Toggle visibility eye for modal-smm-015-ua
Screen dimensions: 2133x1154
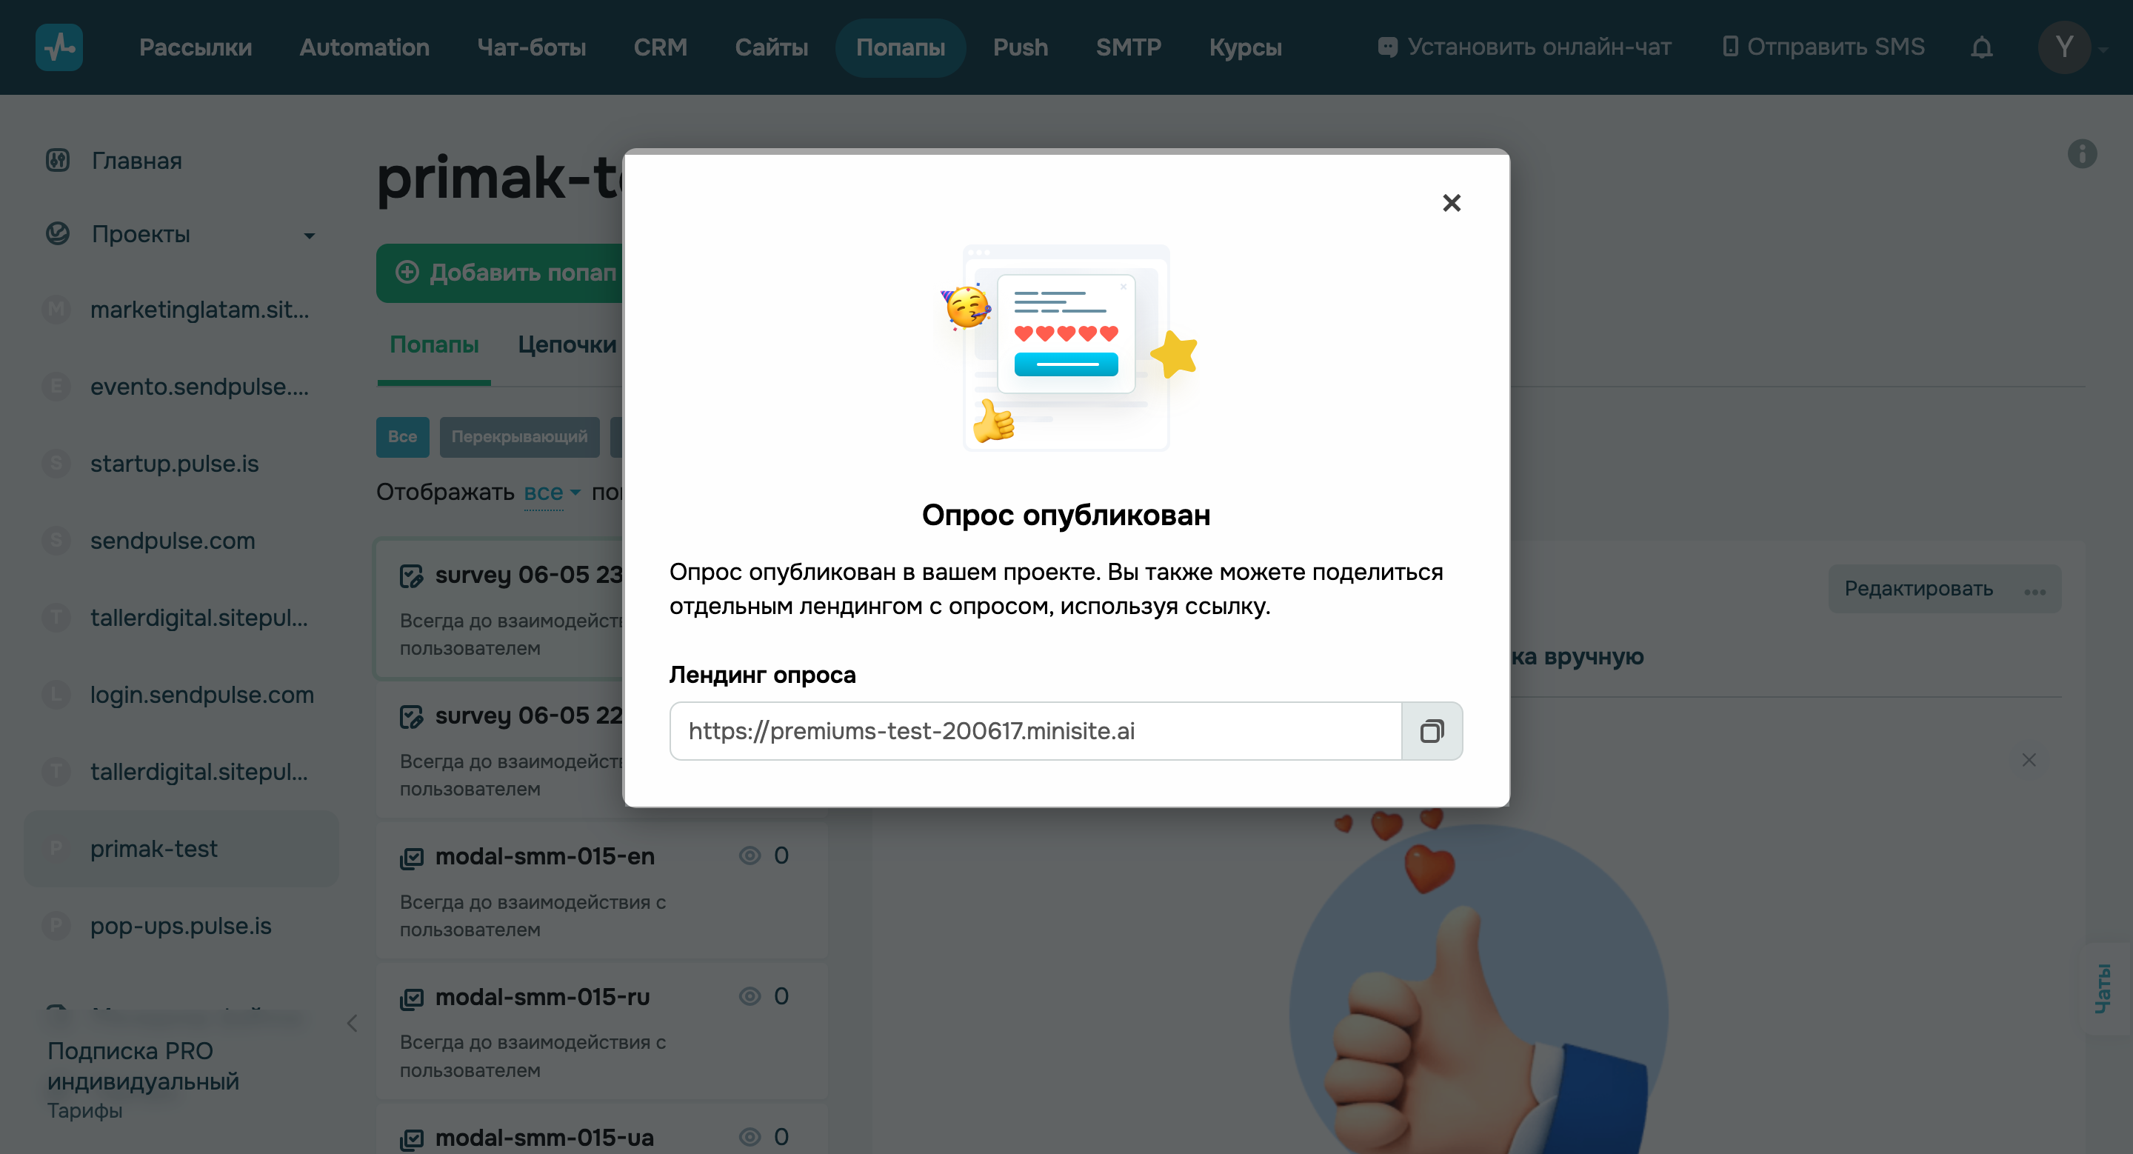point(750,1137)
